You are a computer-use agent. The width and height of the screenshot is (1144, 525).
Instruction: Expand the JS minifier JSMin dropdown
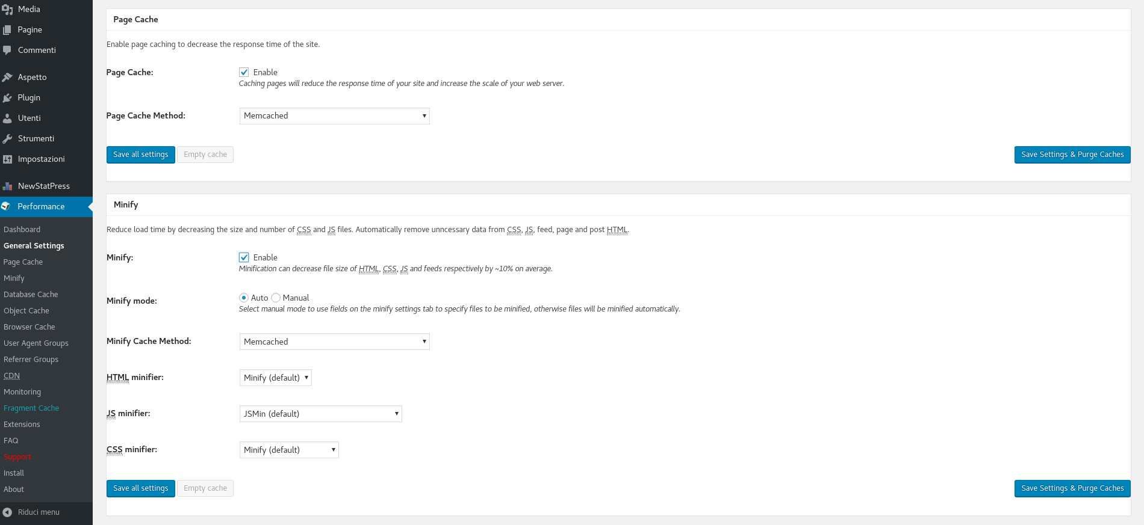[320, 414]
